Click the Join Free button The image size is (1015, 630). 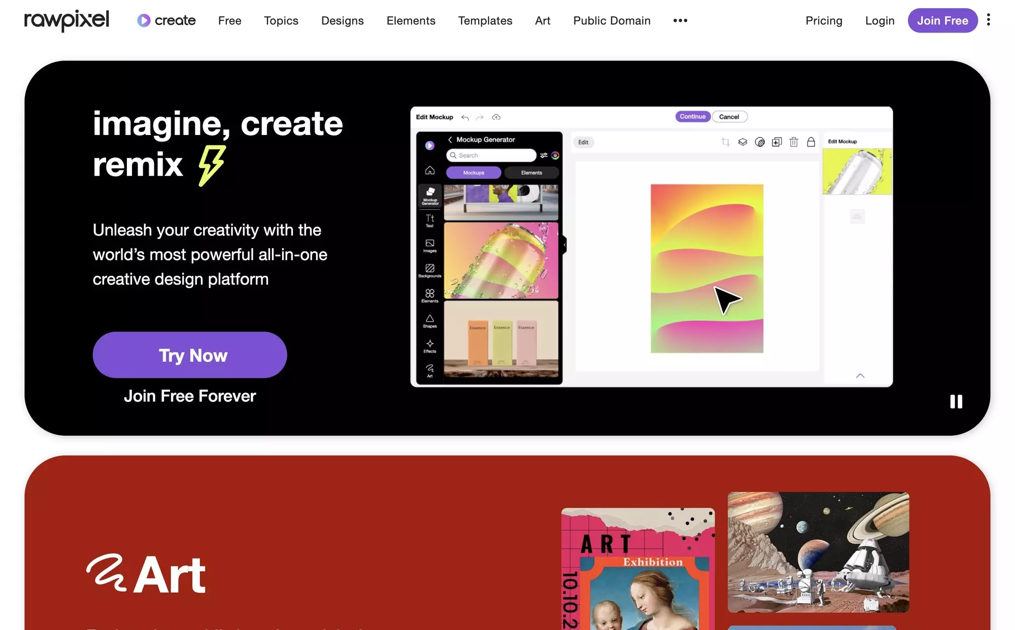(942, 20)
